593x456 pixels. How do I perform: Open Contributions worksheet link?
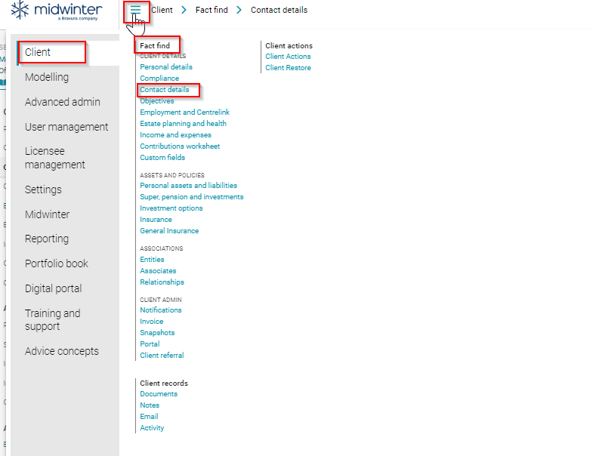(180, 146)
